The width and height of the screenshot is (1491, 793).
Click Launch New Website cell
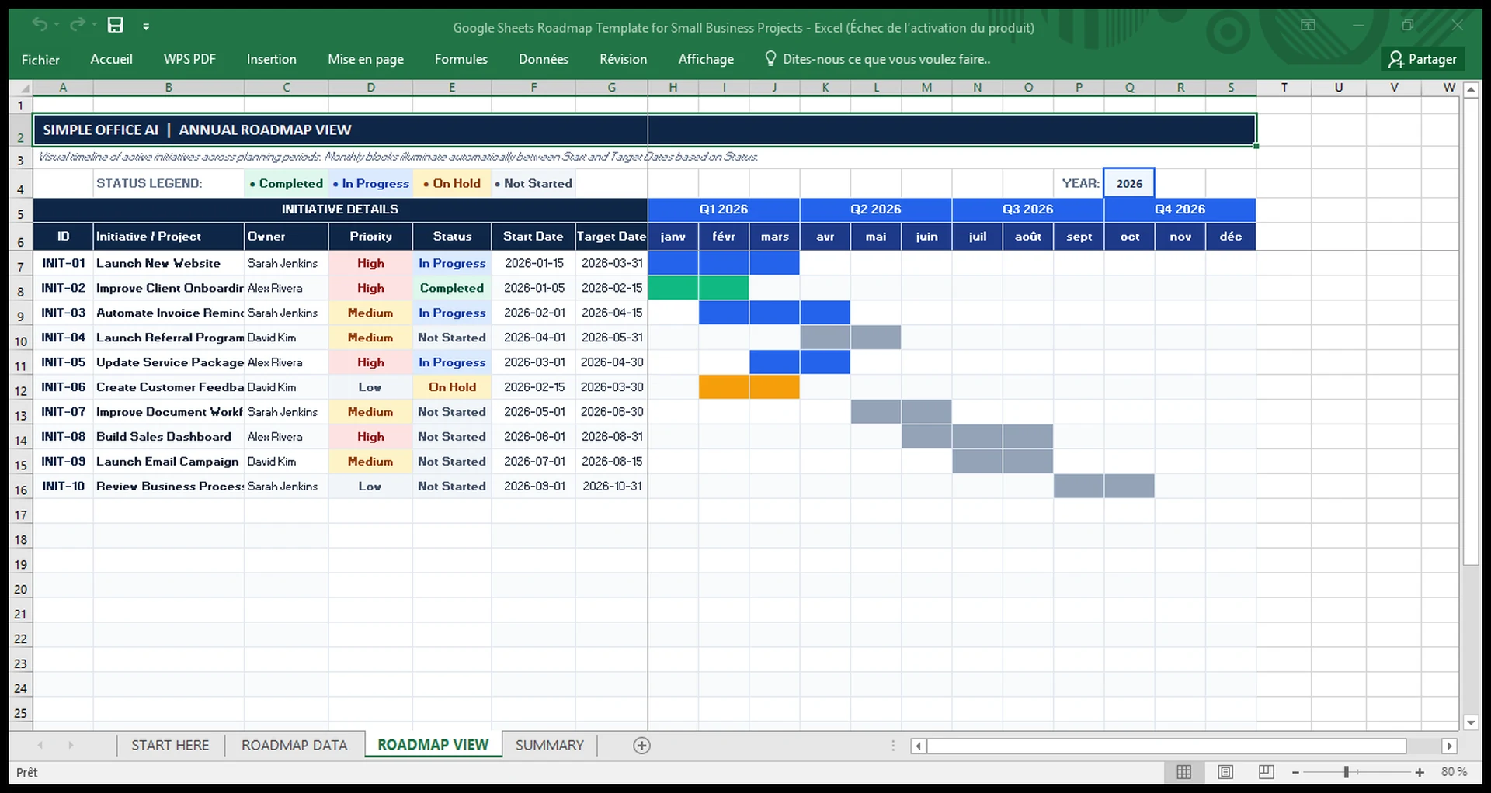(169, 263)
